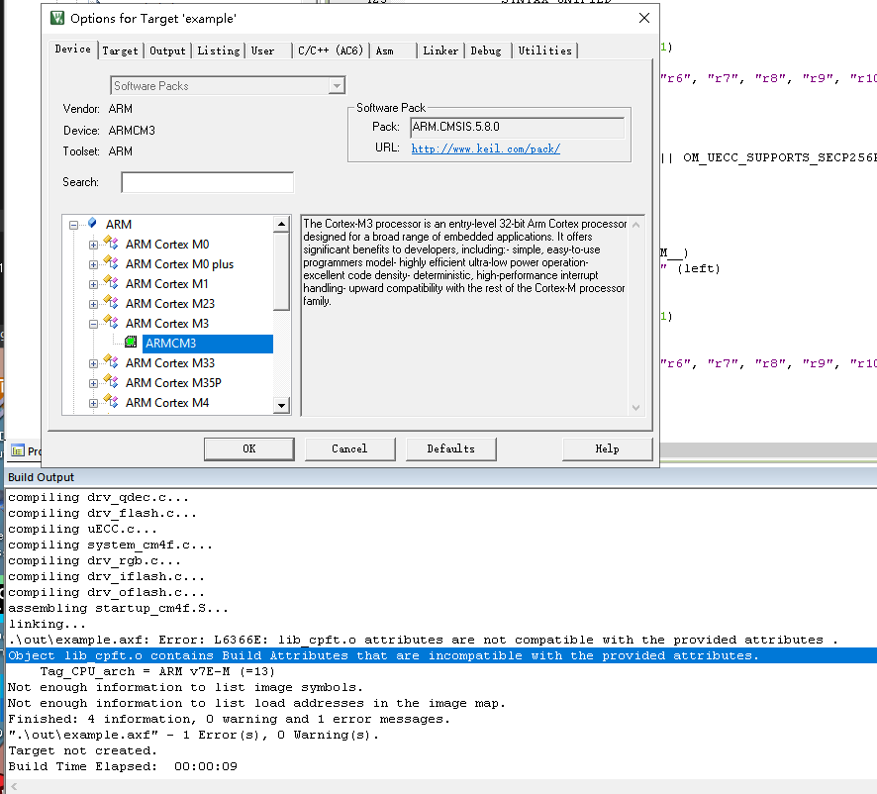Collapse the ARM Cortex M3 node
This screenshot has height=794, width=877.
coord(93,324)
